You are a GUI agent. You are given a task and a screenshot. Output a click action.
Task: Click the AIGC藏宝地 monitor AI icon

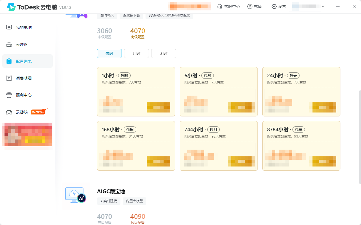[x=76, y=195]
